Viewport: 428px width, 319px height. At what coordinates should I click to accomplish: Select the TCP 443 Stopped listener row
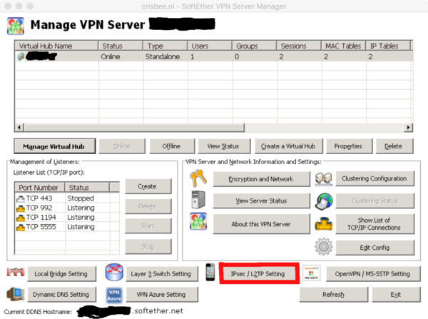pos(67,198)
